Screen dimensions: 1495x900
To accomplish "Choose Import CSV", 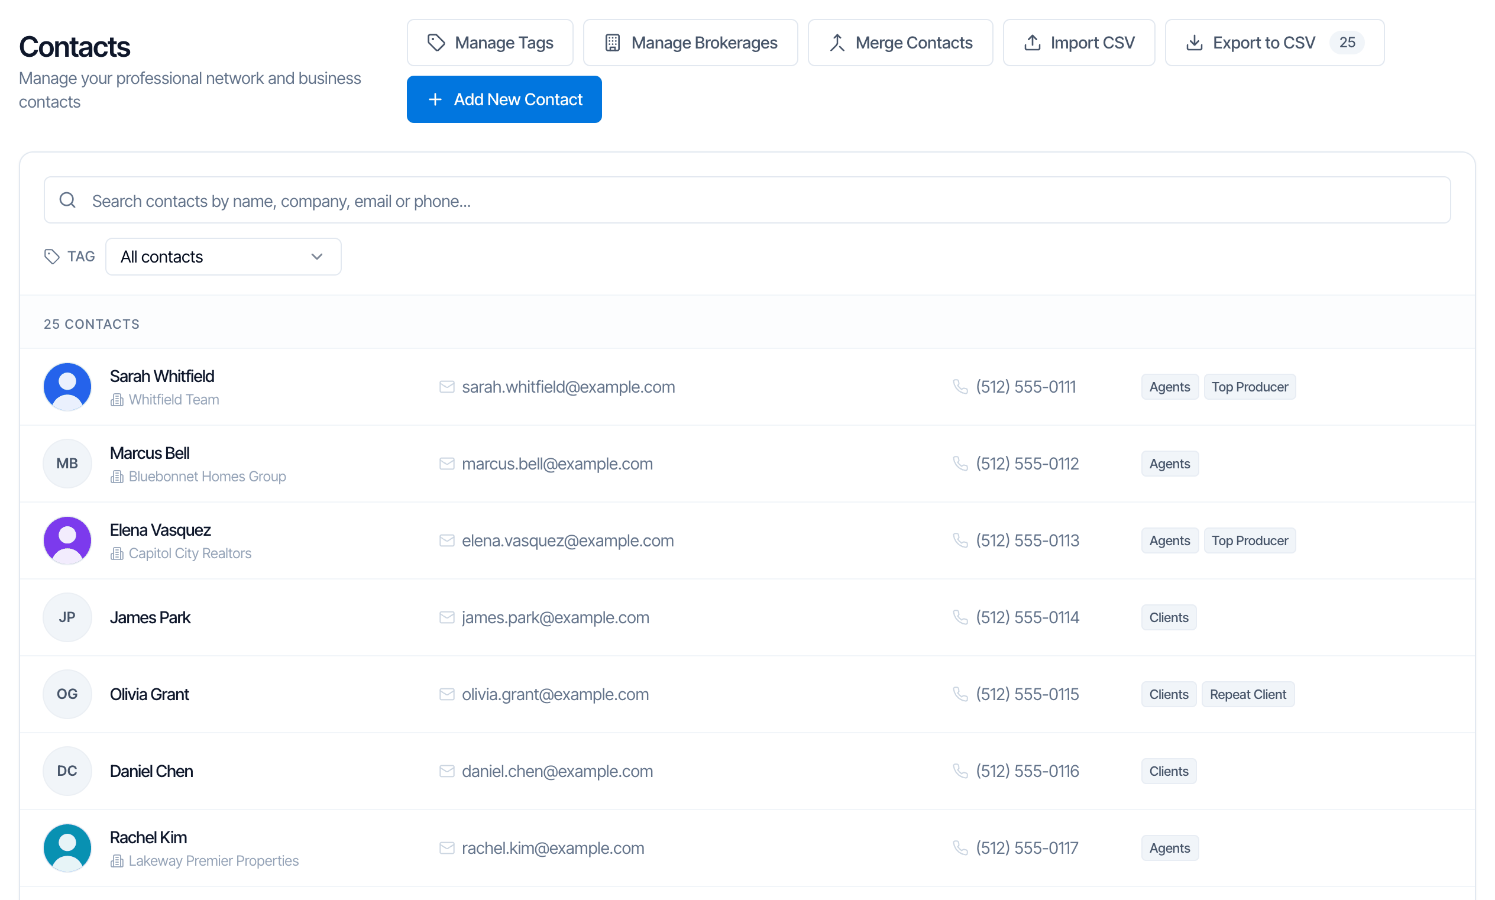I will 1078,43.
